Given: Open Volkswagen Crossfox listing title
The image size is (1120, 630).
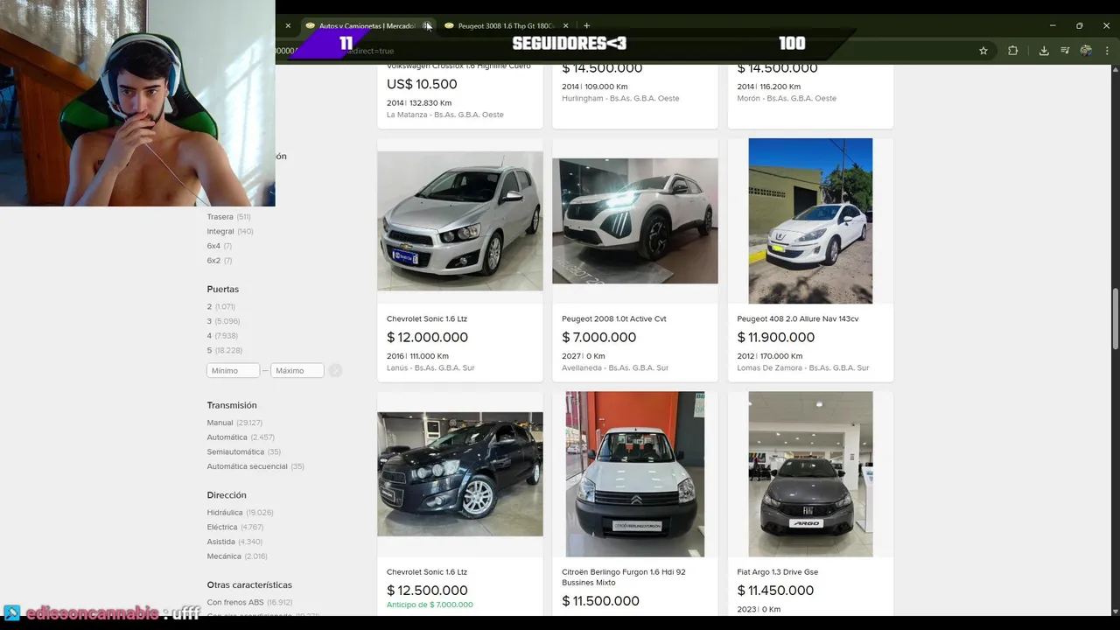Looking at the screenshot, I should point(458,66).
